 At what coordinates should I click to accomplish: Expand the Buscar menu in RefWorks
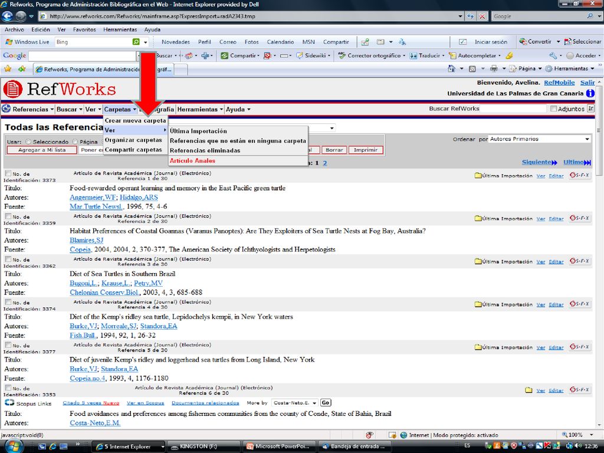70,109
